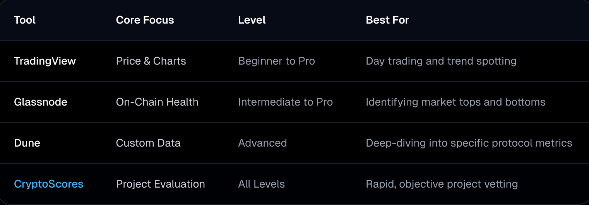The width and height of the screenshot is (589, 205).
Task: Click Day trading and trend spotting text
Action: [x=441, y=61]
